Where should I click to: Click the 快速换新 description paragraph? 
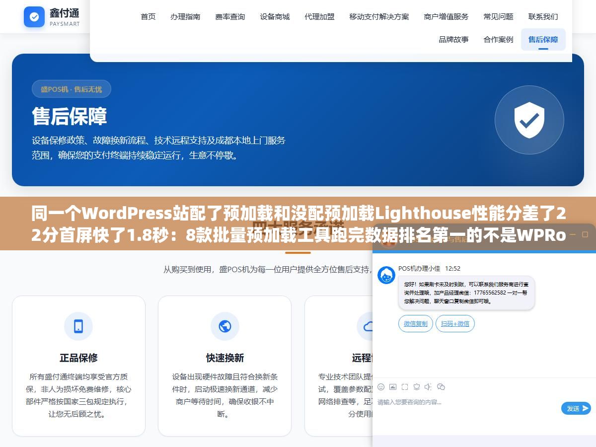click(225, 395)
